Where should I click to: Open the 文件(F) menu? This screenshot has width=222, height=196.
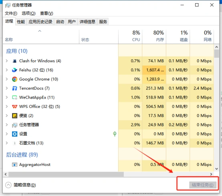coord(11,13)
